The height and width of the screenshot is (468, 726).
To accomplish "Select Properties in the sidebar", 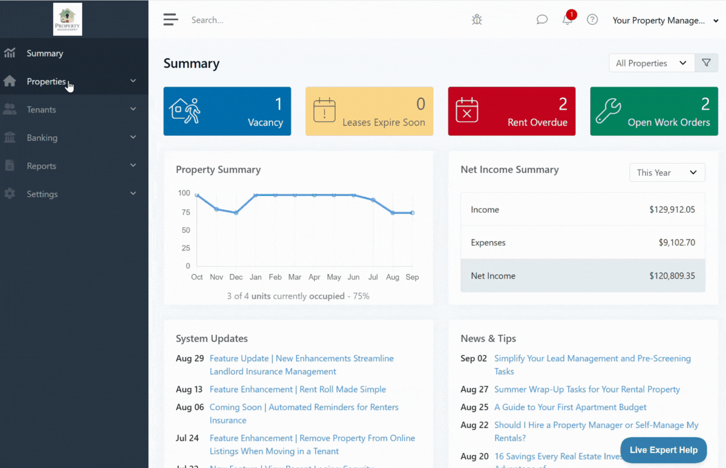I will point(74,81).
